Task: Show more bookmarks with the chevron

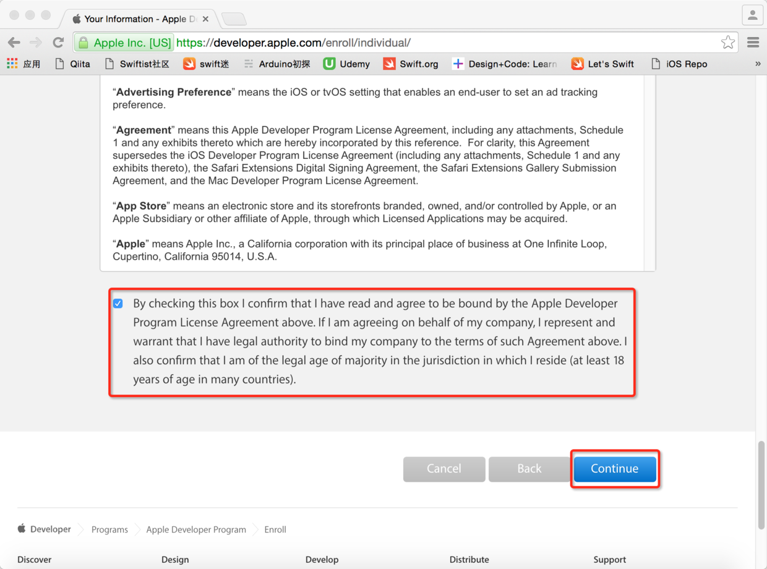Action: (758, 64)
